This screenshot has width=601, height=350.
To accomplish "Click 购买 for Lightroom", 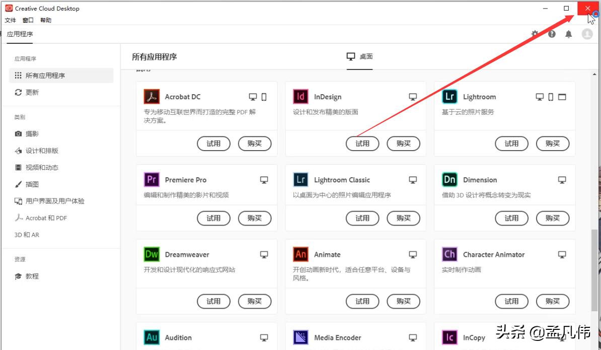I will point(552,144).
